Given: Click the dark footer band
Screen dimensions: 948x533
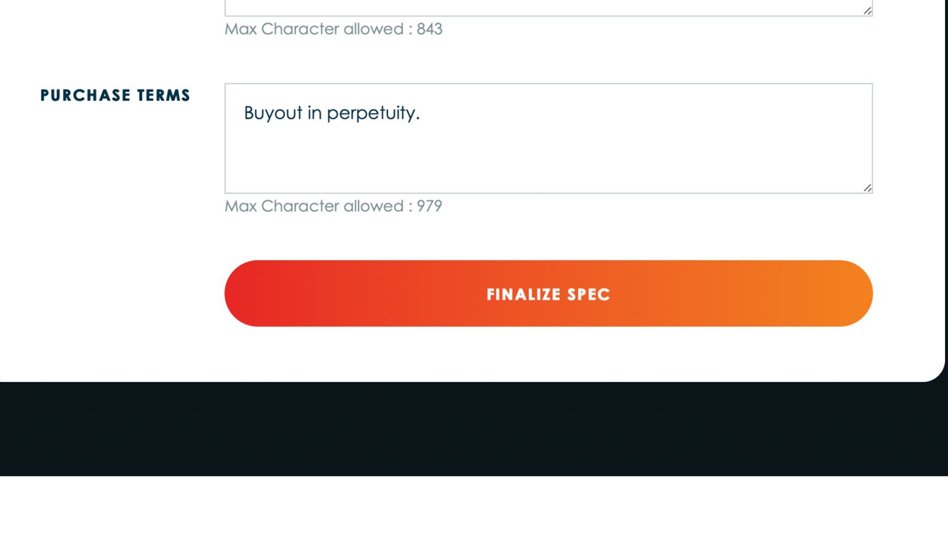Looking at the screenshot, I should tap(474, 429).
